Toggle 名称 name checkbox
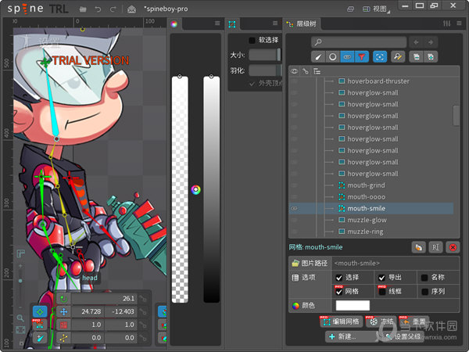Screen dimensions: 469x352 [x=424, y=278]
